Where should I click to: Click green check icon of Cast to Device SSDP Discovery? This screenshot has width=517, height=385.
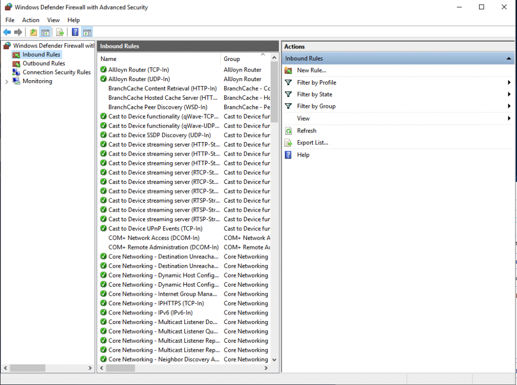[103, 135]
